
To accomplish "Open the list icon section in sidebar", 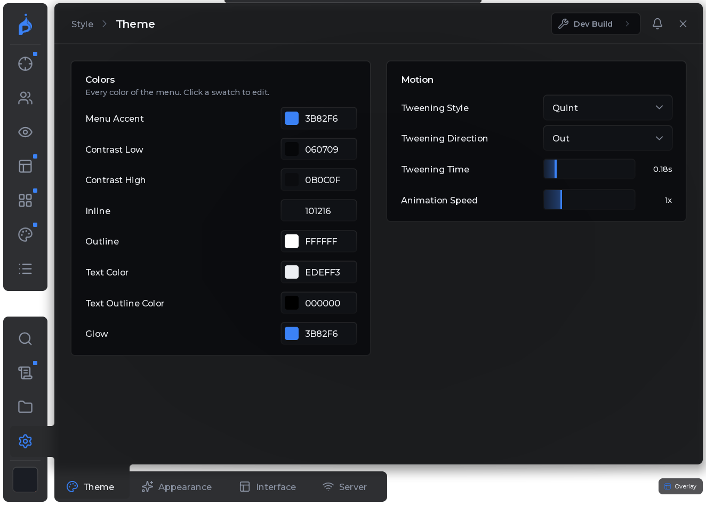I will pyautogui.click(x=25, y=269).
